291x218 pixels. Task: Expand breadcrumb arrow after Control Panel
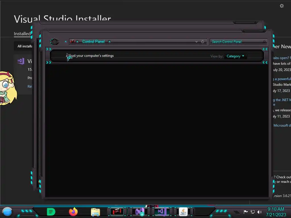pos(109,41)
